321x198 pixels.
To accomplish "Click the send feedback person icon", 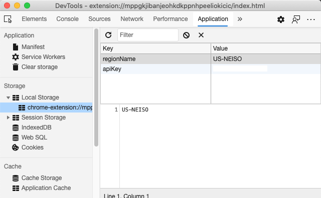I will (296, 19).
